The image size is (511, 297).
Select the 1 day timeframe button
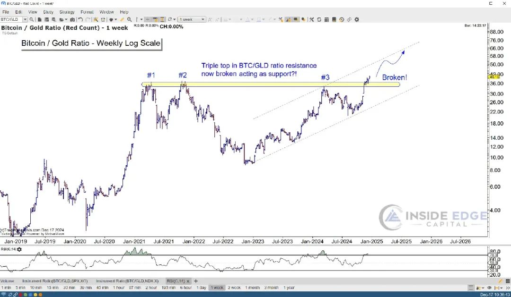pos(202,288)
